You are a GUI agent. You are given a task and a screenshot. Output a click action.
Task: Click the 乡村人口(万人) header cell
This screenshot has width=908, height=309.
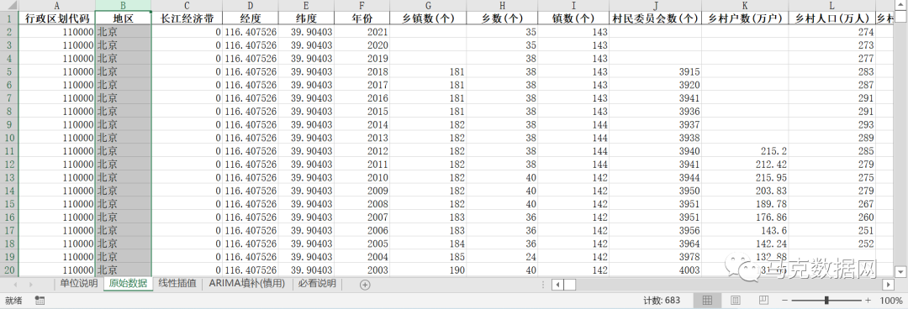(x=832, y=18)
